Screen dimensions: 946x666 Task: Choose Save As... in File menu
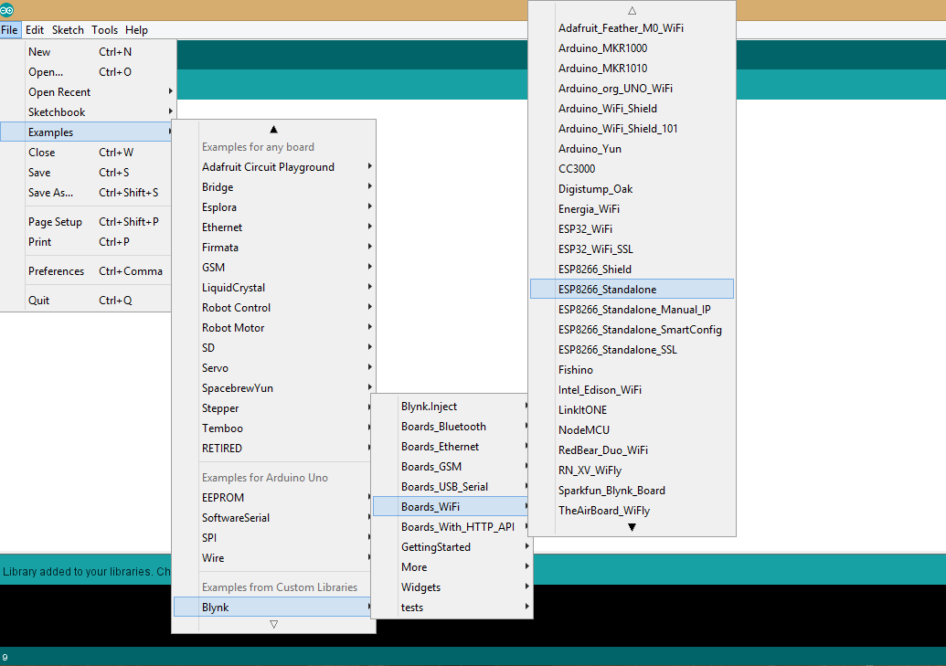86,193
